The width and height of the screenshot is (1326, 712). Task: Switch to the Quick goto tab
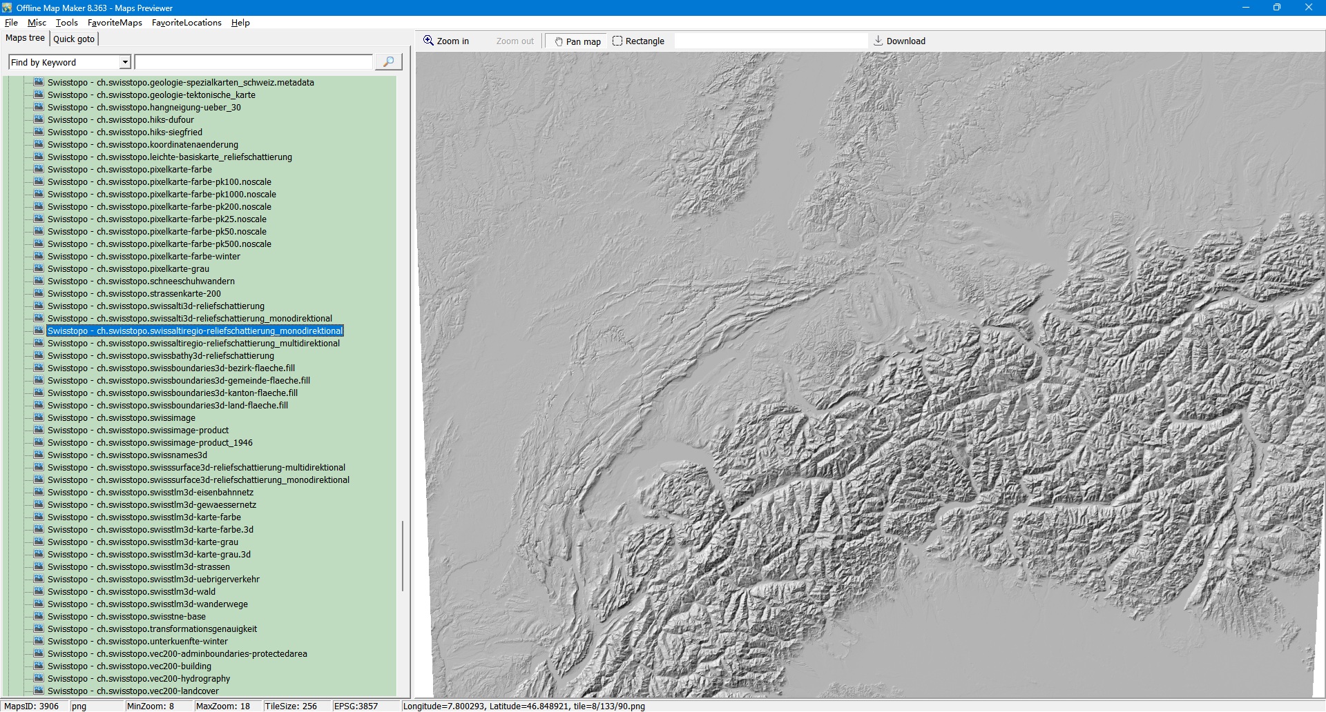[x=74, y=39]
